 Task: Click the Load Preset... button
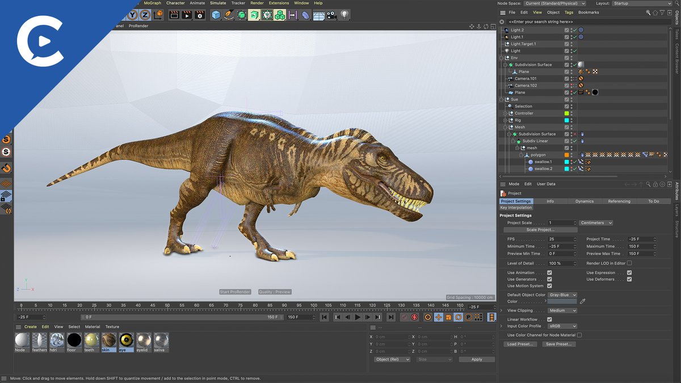pos(520,344)
